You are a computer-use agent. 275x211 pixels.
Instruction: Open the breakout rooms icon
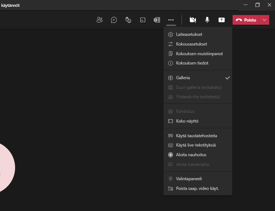(143, 20)
